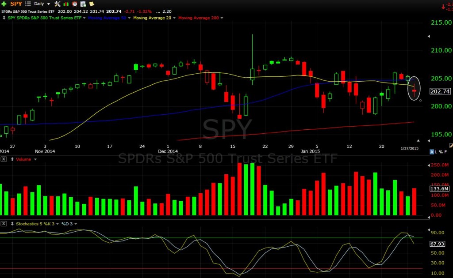Toggle the L log scale mode
This screenshot has height=278, width=453.
436,152
